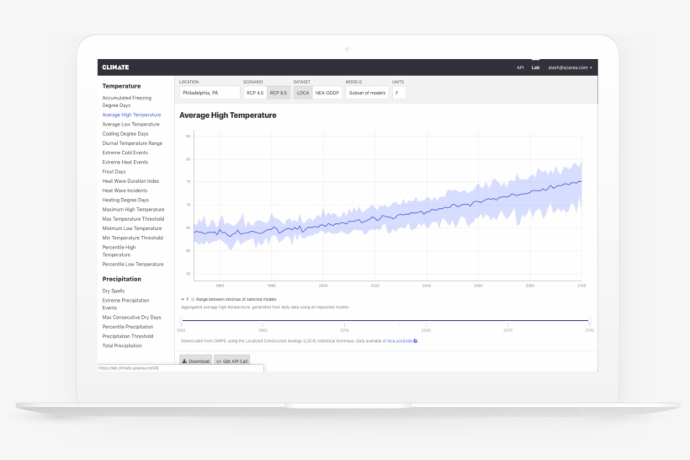Image resolution: width=690 pixels, height=460 pixels.
Task: Select the RCP 4.5 scenario
Action: 254,93
